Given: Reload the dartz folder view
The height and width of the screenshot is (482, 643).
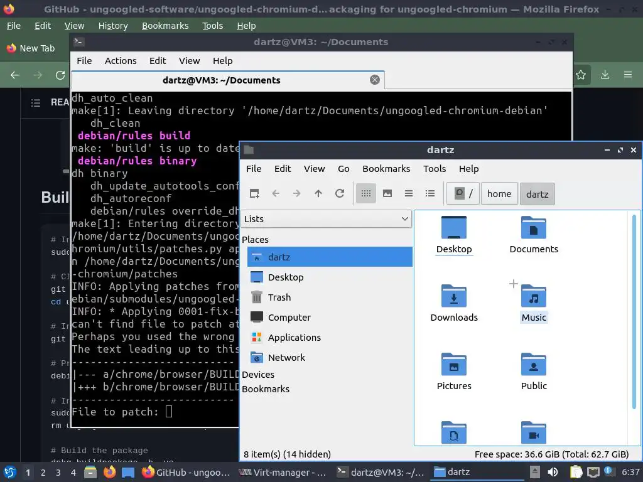Looking at the screenshot, I should pos(340,193).
